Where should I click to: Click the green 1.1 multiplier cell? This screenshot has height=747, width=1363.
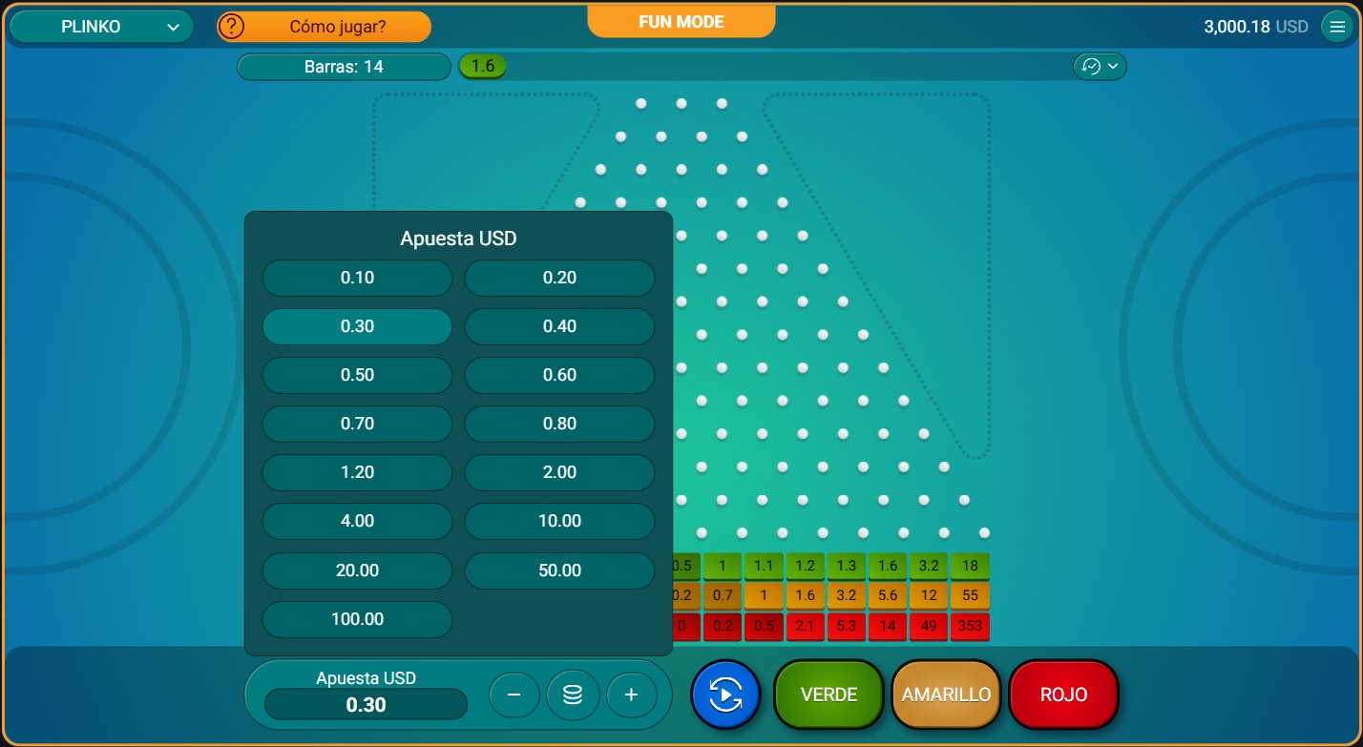(764, 566)
